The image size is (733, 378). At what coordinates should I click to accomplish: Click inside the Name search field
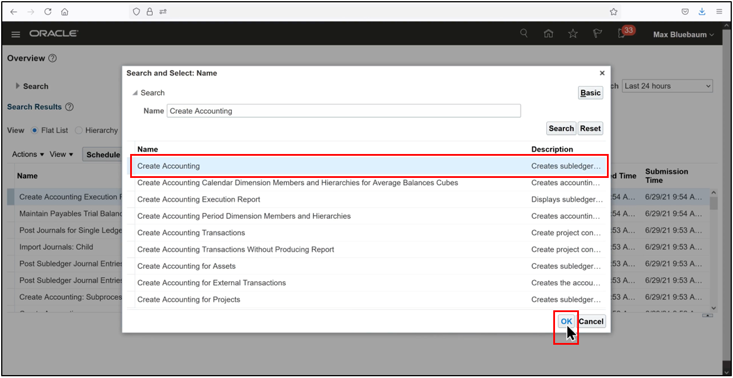point(343,110)
